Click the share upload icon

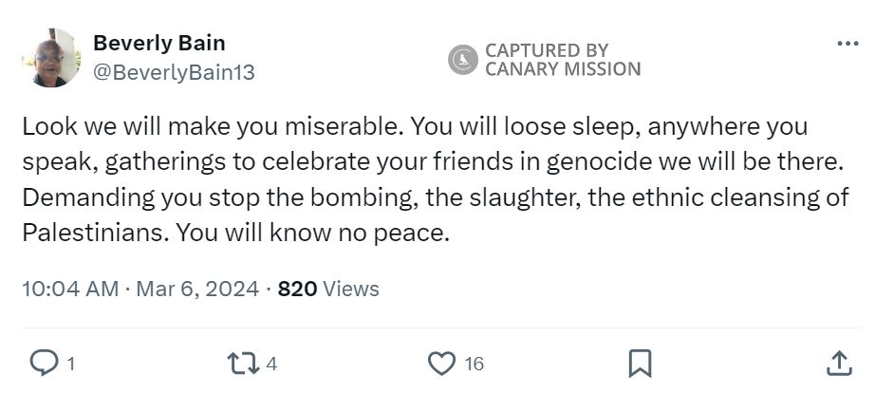pos(839,362)
